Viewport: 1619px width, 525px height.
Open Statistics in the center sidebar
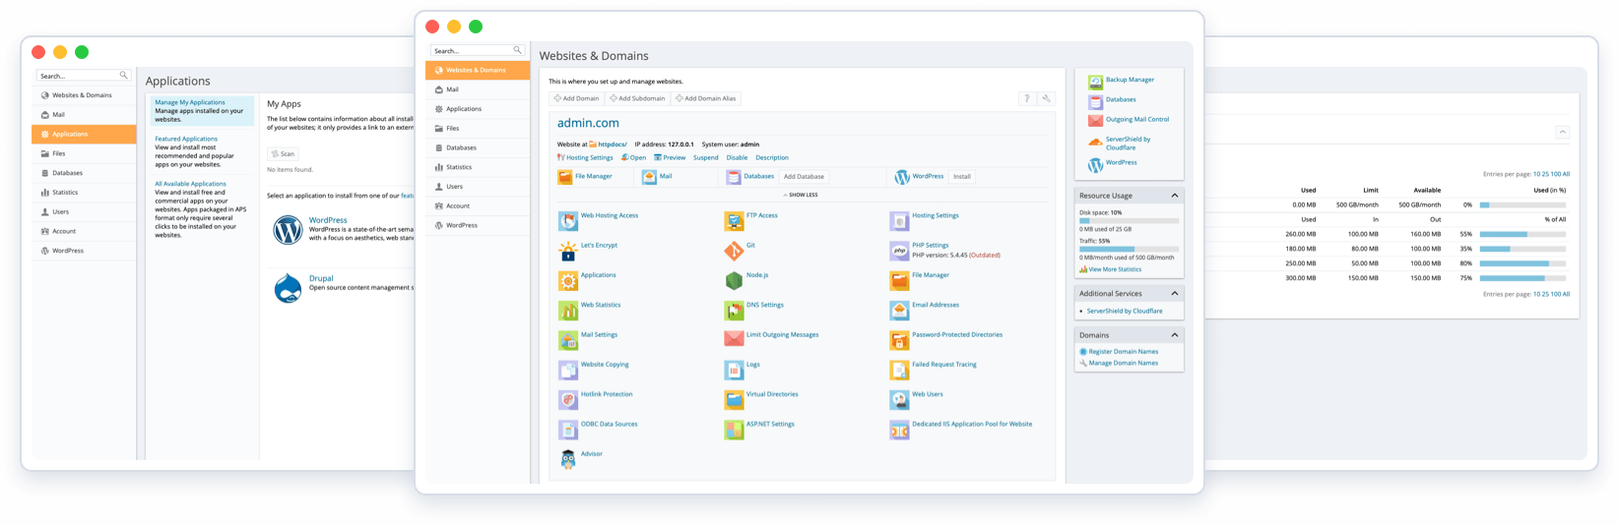[459, 167]
